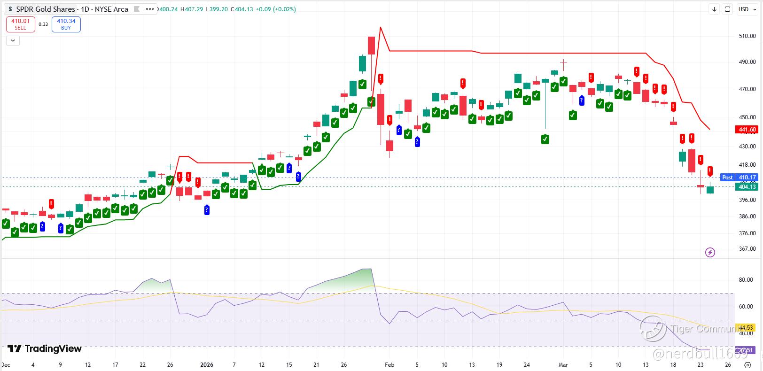763x371 pixels.
Task: Click the red 441.60 price label
Action: [x=747, y=130]
